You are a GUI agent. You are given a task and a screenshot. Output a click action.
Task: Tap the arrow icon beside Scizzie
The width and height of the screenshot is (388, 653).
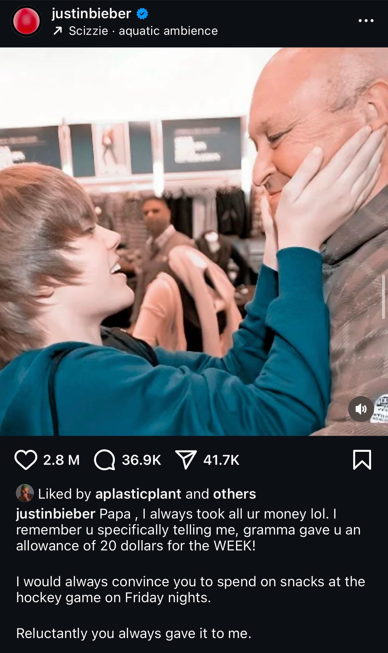click(x=58, y=31)
